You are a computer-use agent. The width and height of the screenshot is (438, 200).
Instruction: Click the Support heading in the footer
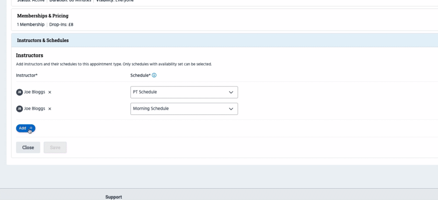tap(113, 197)
